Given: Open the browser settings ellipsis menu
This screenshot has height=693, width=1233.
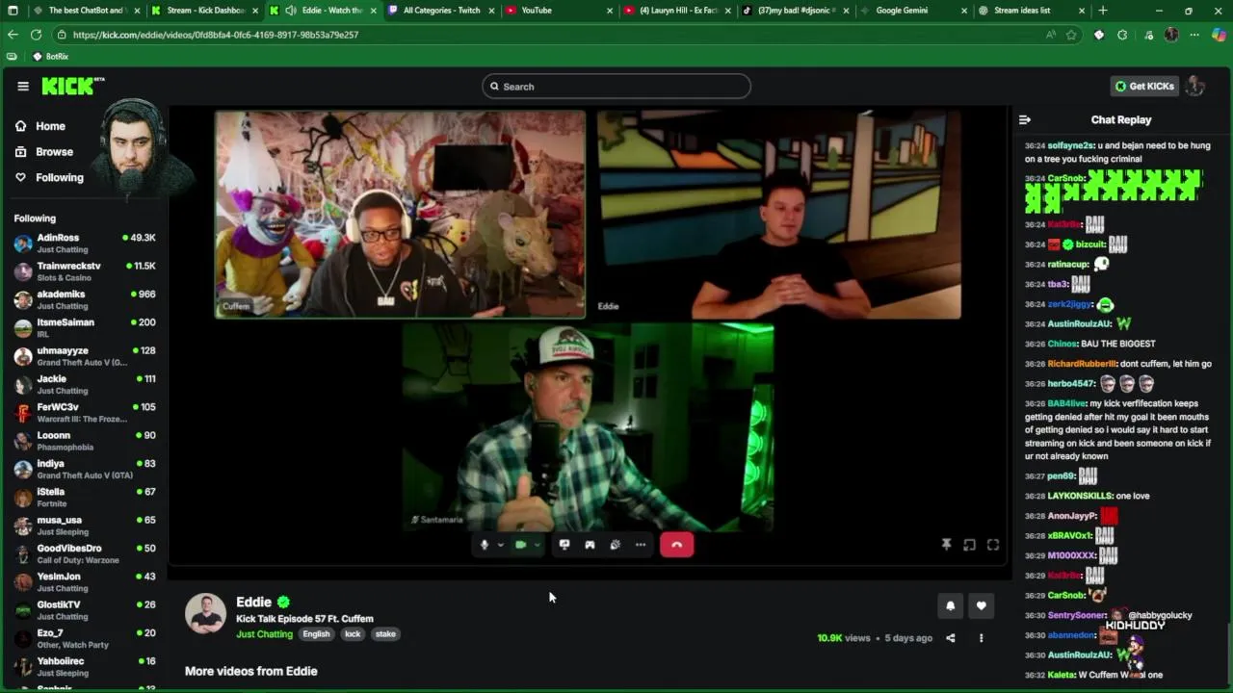Looking at the screenshot, I should [x=1194, y=35].
